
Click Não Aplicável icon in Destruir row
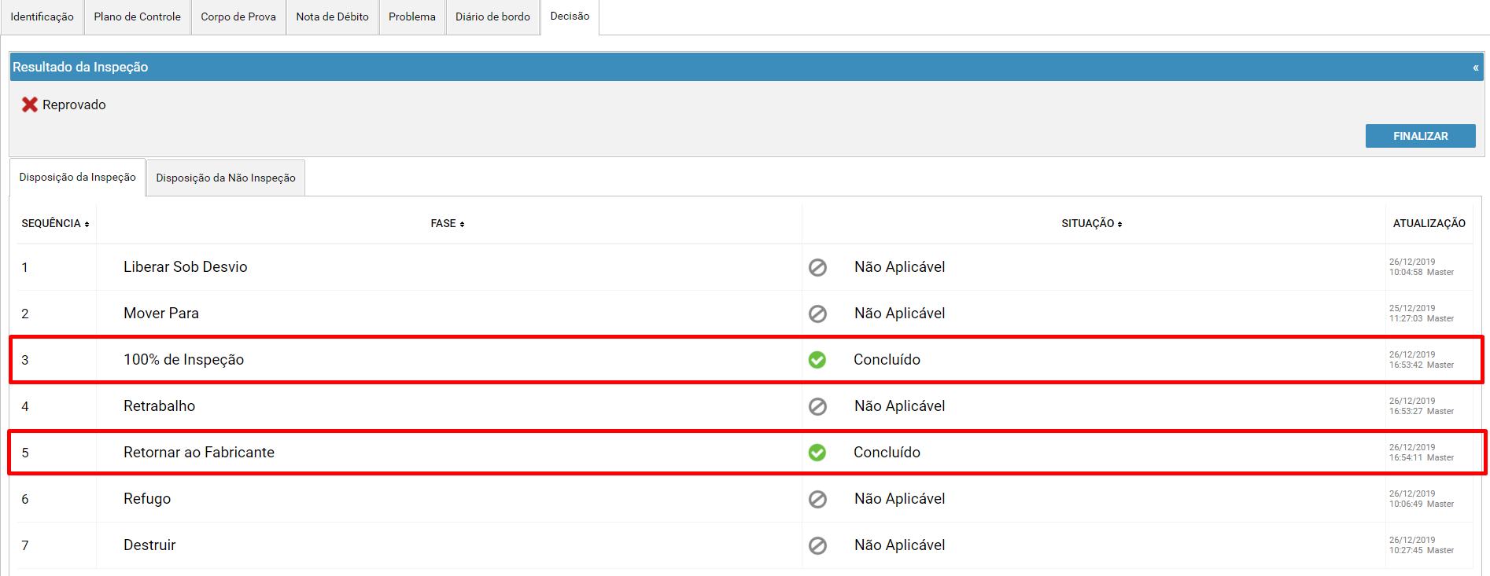click(817, 545)
